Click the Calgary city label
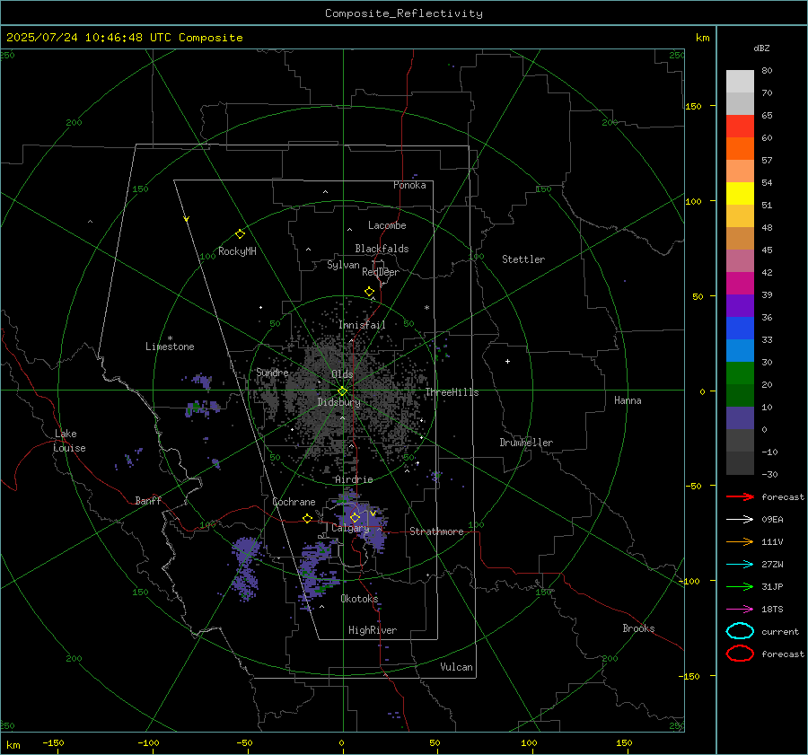 [350, 528]
